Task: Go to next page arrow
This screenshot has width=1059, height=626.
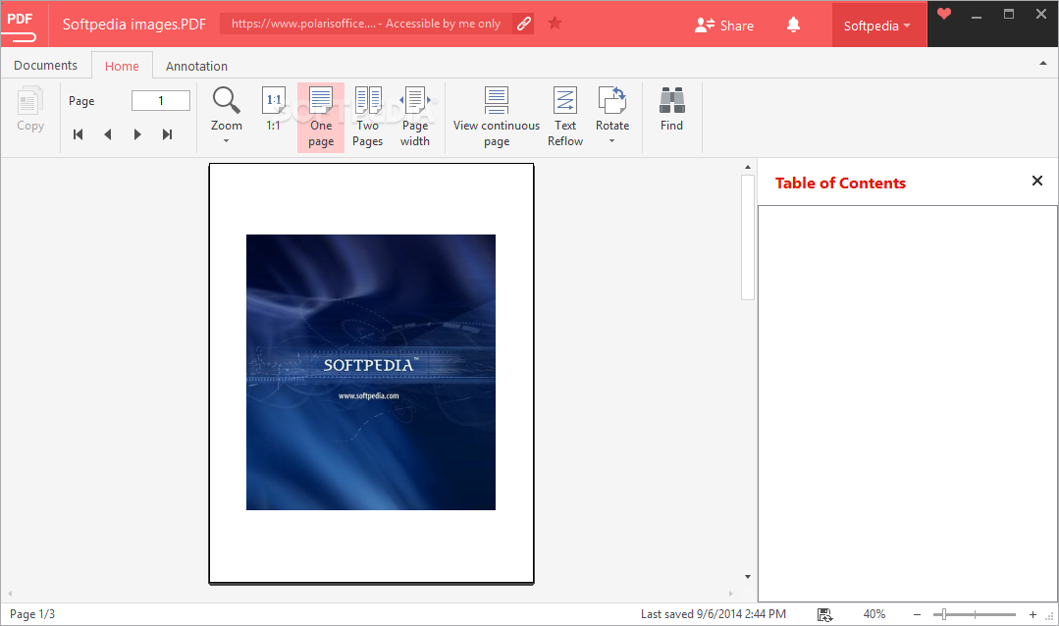Action: pyautogui.click(x=137, y=134)
